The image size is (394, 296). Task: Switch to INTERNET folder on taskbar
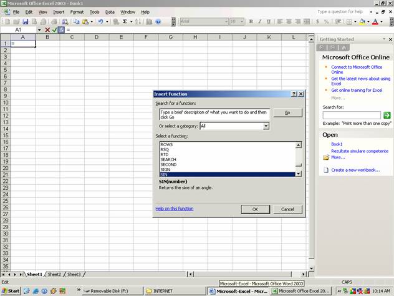click(x=175, y=291)
